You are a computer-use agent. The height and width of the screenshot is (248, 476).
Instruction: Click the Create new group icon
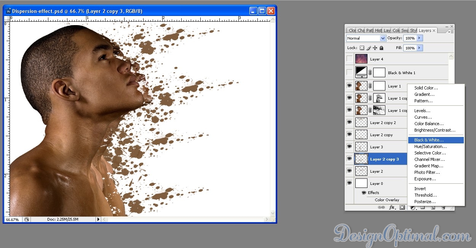coord(423,208)
